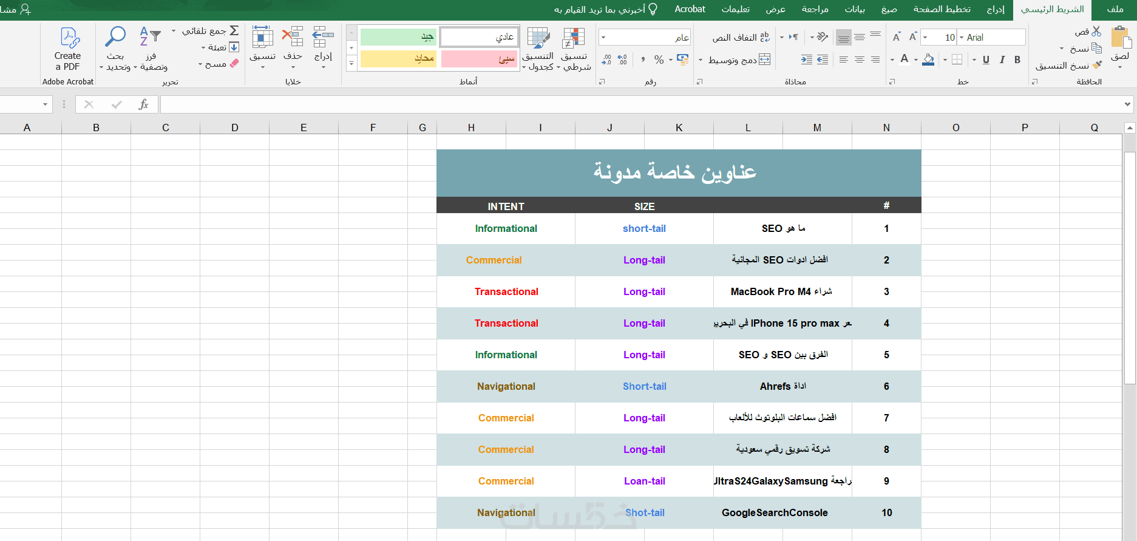
Task: Open the Acrobat ribbon tab
Action: click(690, 9)
